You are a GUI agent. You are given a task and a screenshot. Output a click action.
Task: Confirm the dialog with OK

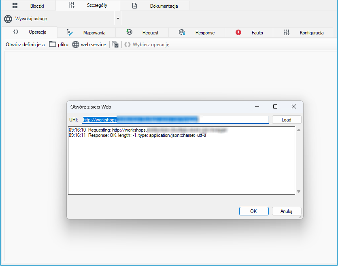point(254,211)
